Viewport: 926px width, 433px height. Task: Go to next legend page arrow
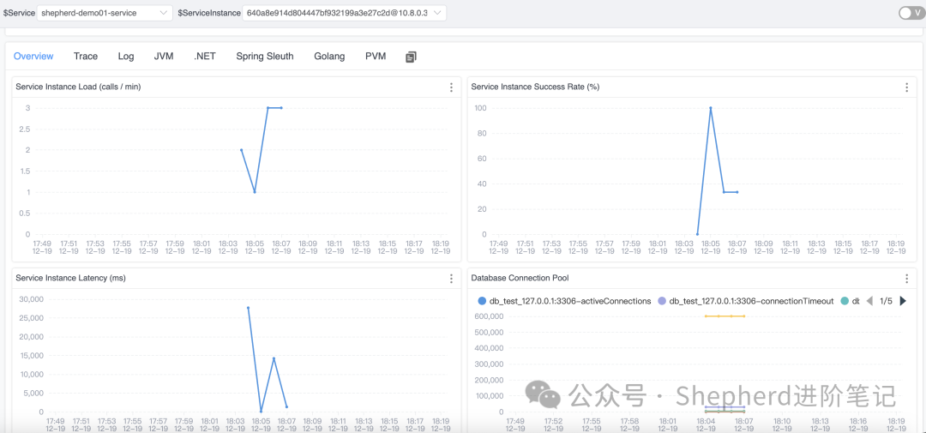(903, 301)
